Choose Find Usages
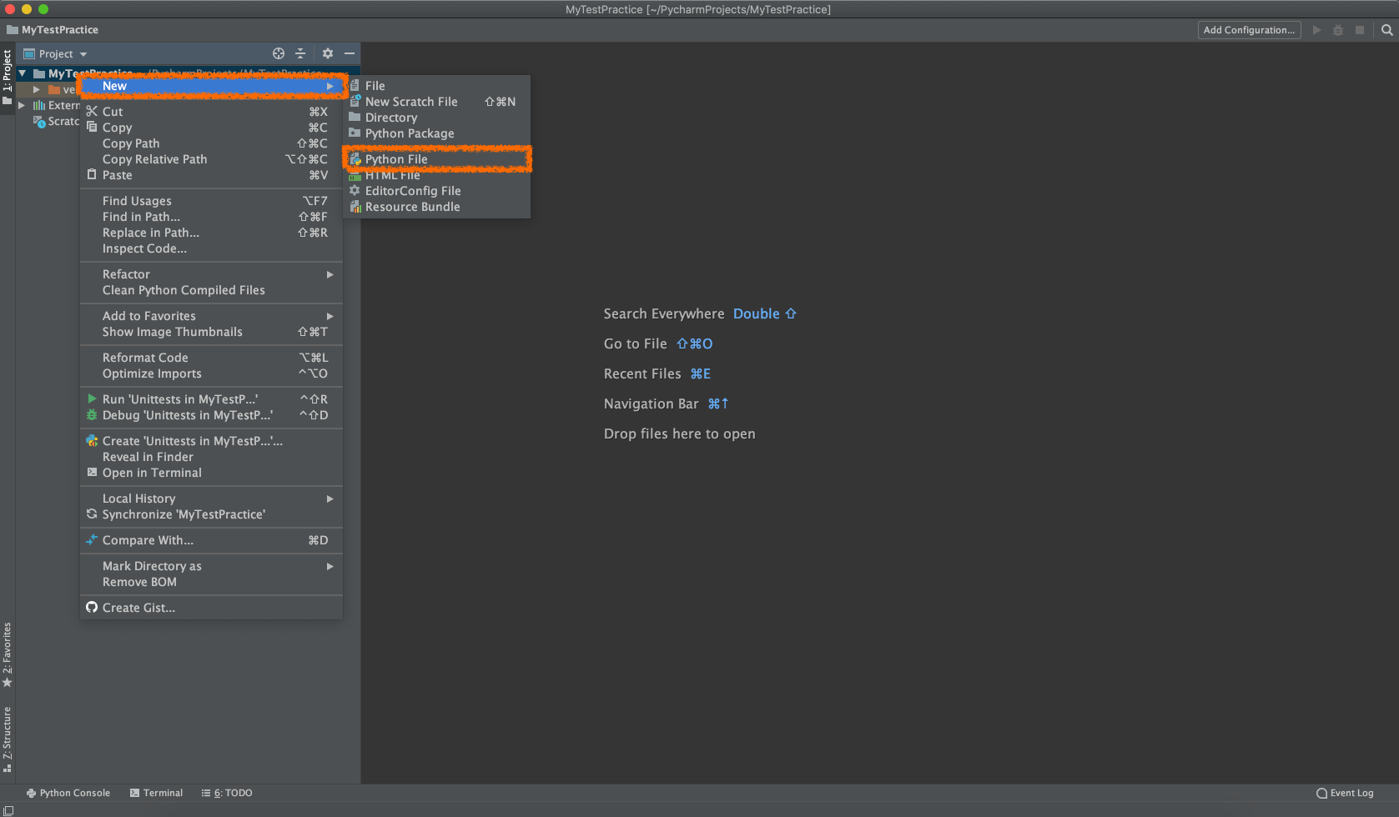Viewport: 1399px width, 817px height. (211, 201)
